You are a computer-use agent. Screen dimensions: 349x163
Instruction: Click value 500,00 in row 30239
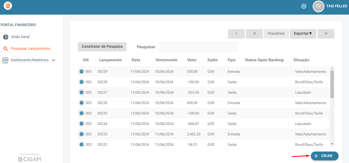(x=192, y=72)
